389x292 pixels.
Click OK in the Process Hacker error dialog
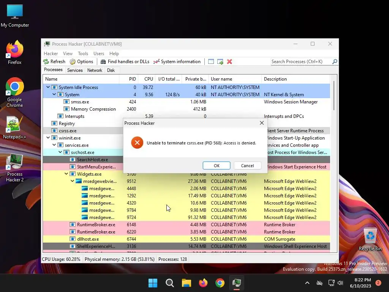(216, 166)
